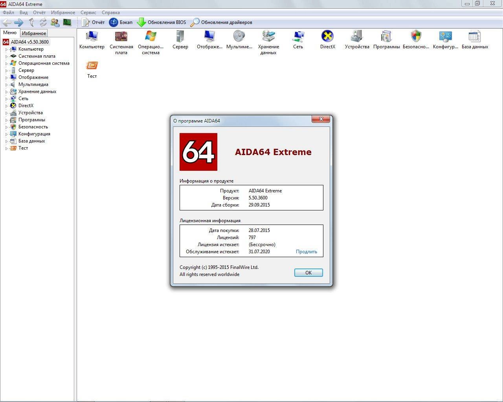The width and height of the screenshot is (503, 402).
Task: Expand the DirectX tree node
Action: click(6, 106)
